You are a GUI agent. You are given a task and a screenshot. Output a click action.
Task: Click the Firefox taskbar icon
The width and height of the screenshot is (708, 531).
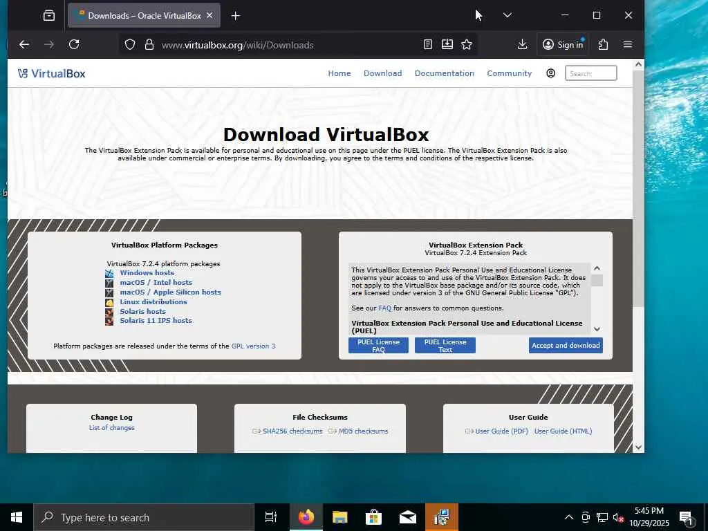[306, 517]
